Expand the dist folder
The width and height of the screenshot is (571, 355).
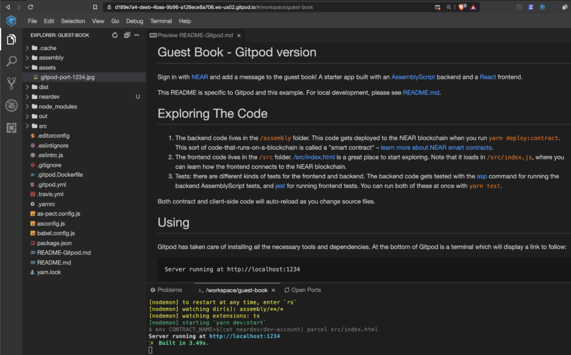pos(27,87)
